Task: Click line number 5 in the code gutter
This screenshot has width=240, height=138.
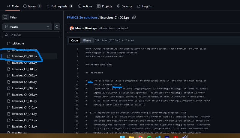Action: (77, 65)
